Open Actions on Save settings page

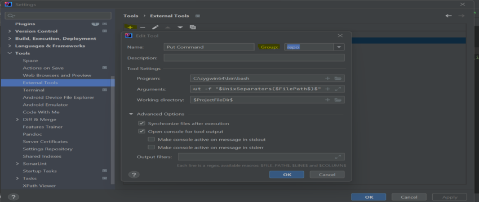pos(43,68)
